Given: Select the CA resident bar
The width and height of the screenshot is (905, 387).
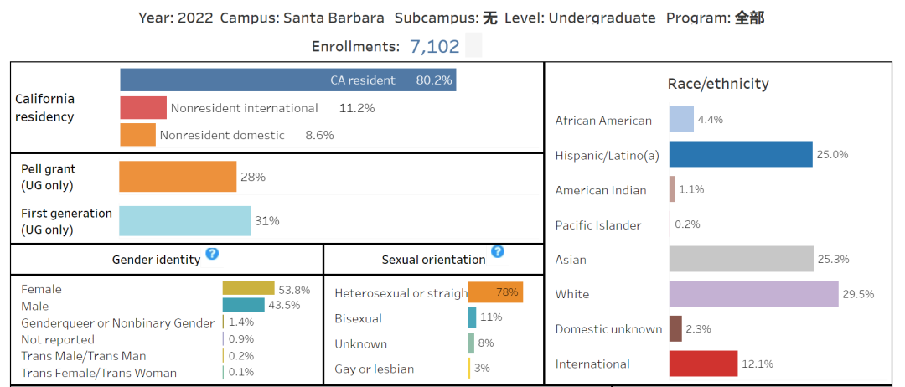Looking at the screenshot, I should 288,80.
